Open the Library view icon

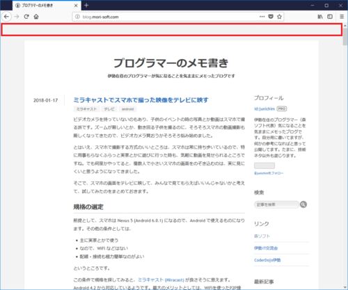pyautogui.click(x=320, y=17)
